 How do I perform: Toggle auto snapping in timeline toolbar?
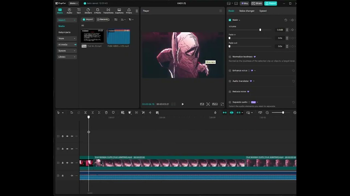tap(232, 112)
